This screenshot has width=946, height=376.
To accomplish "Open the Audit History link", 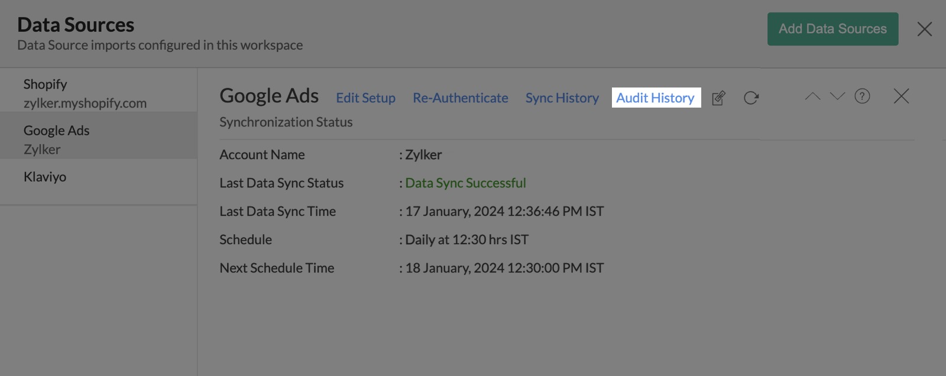I will point(656,98).
